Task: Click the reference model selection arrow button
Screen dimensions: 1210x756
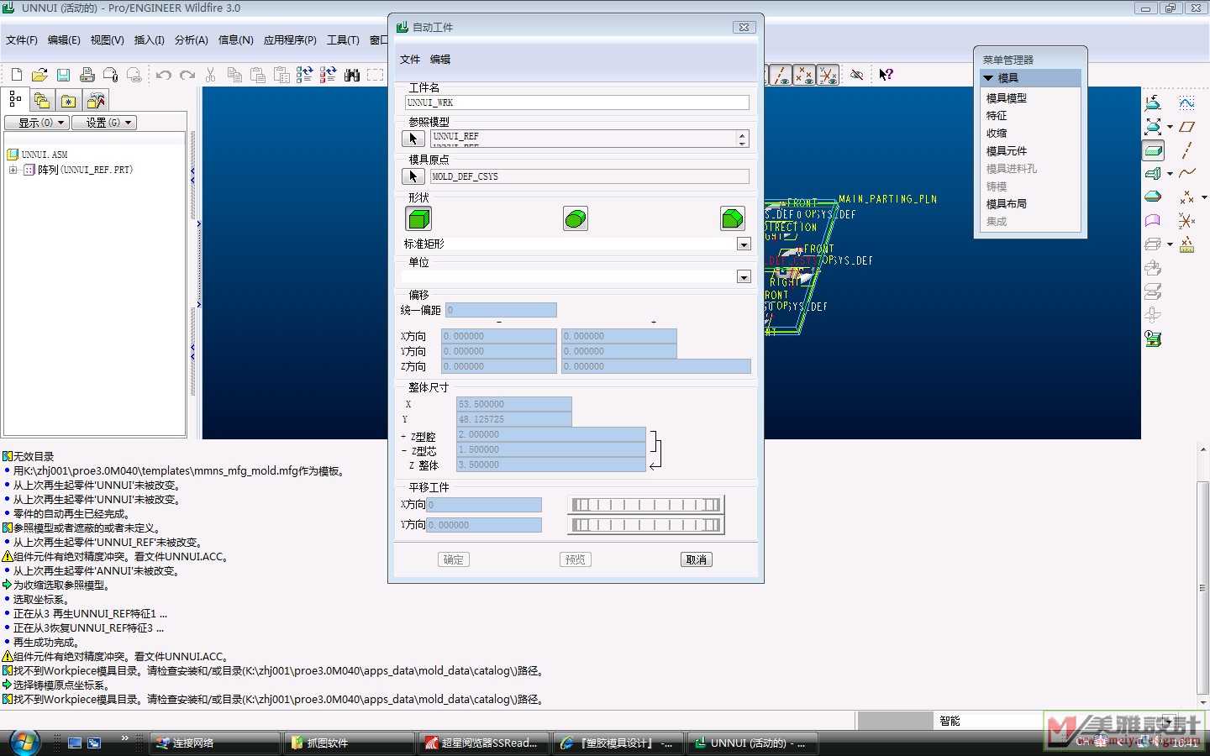Action: click(413, 139)
